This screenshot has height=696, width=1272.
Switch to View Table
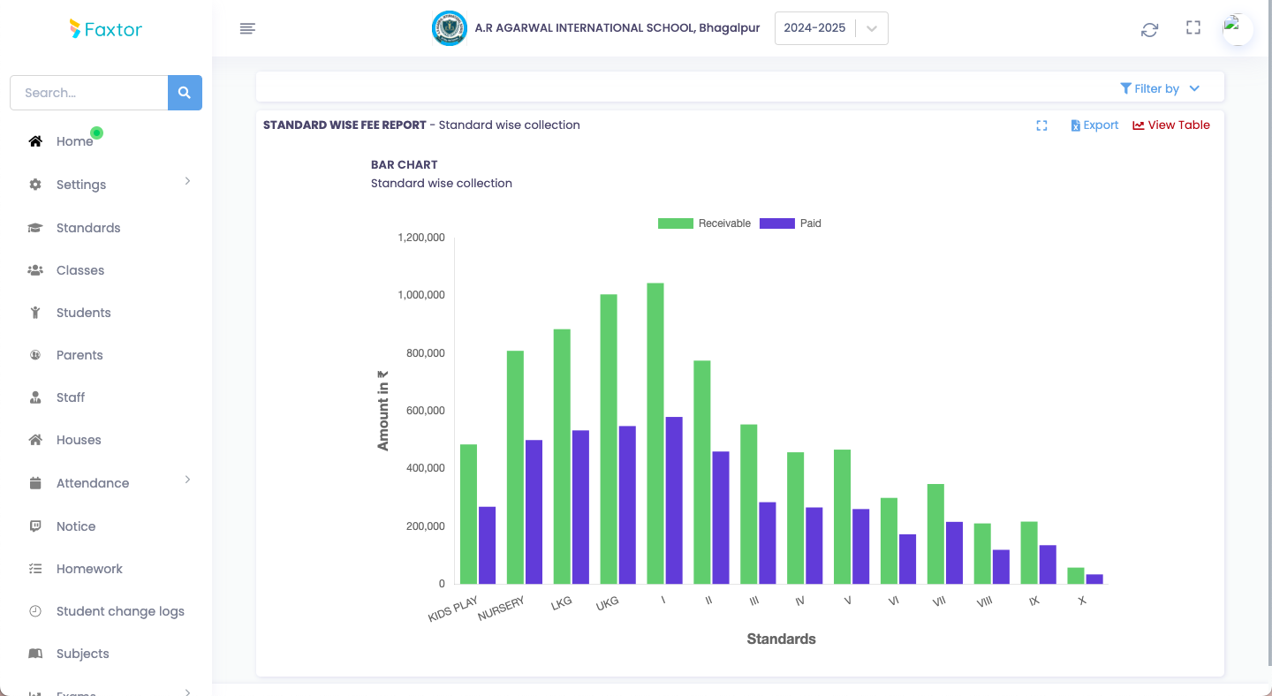tap(1171, 125)
